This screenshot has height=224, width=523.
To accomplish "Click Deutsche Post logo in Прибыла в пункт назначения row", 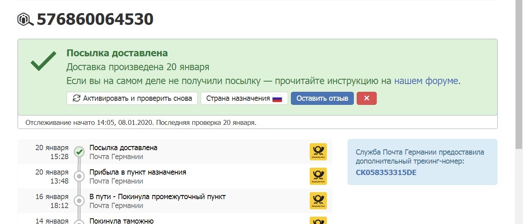I will tap(318, 176).
